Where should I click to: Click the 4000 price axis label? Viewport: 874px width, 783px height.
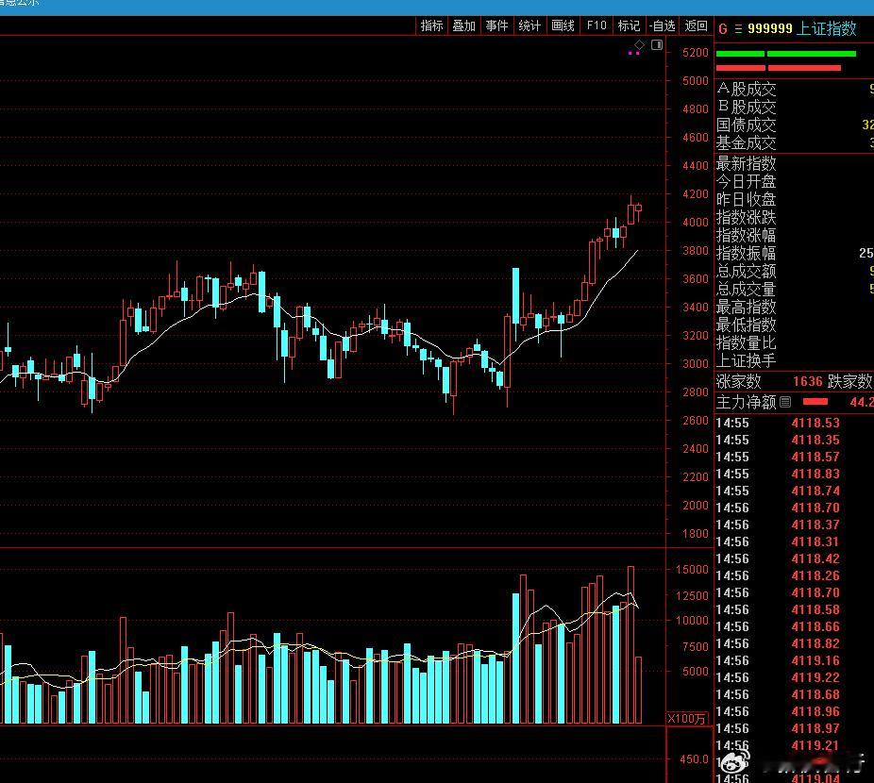(695, 222)
